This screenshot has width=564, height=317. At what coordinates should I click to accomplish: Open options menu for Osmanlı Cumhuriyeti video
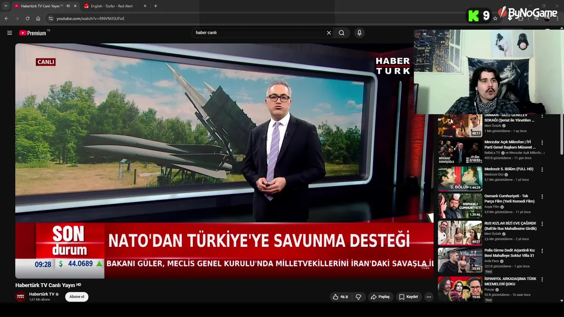pos(542,197)
